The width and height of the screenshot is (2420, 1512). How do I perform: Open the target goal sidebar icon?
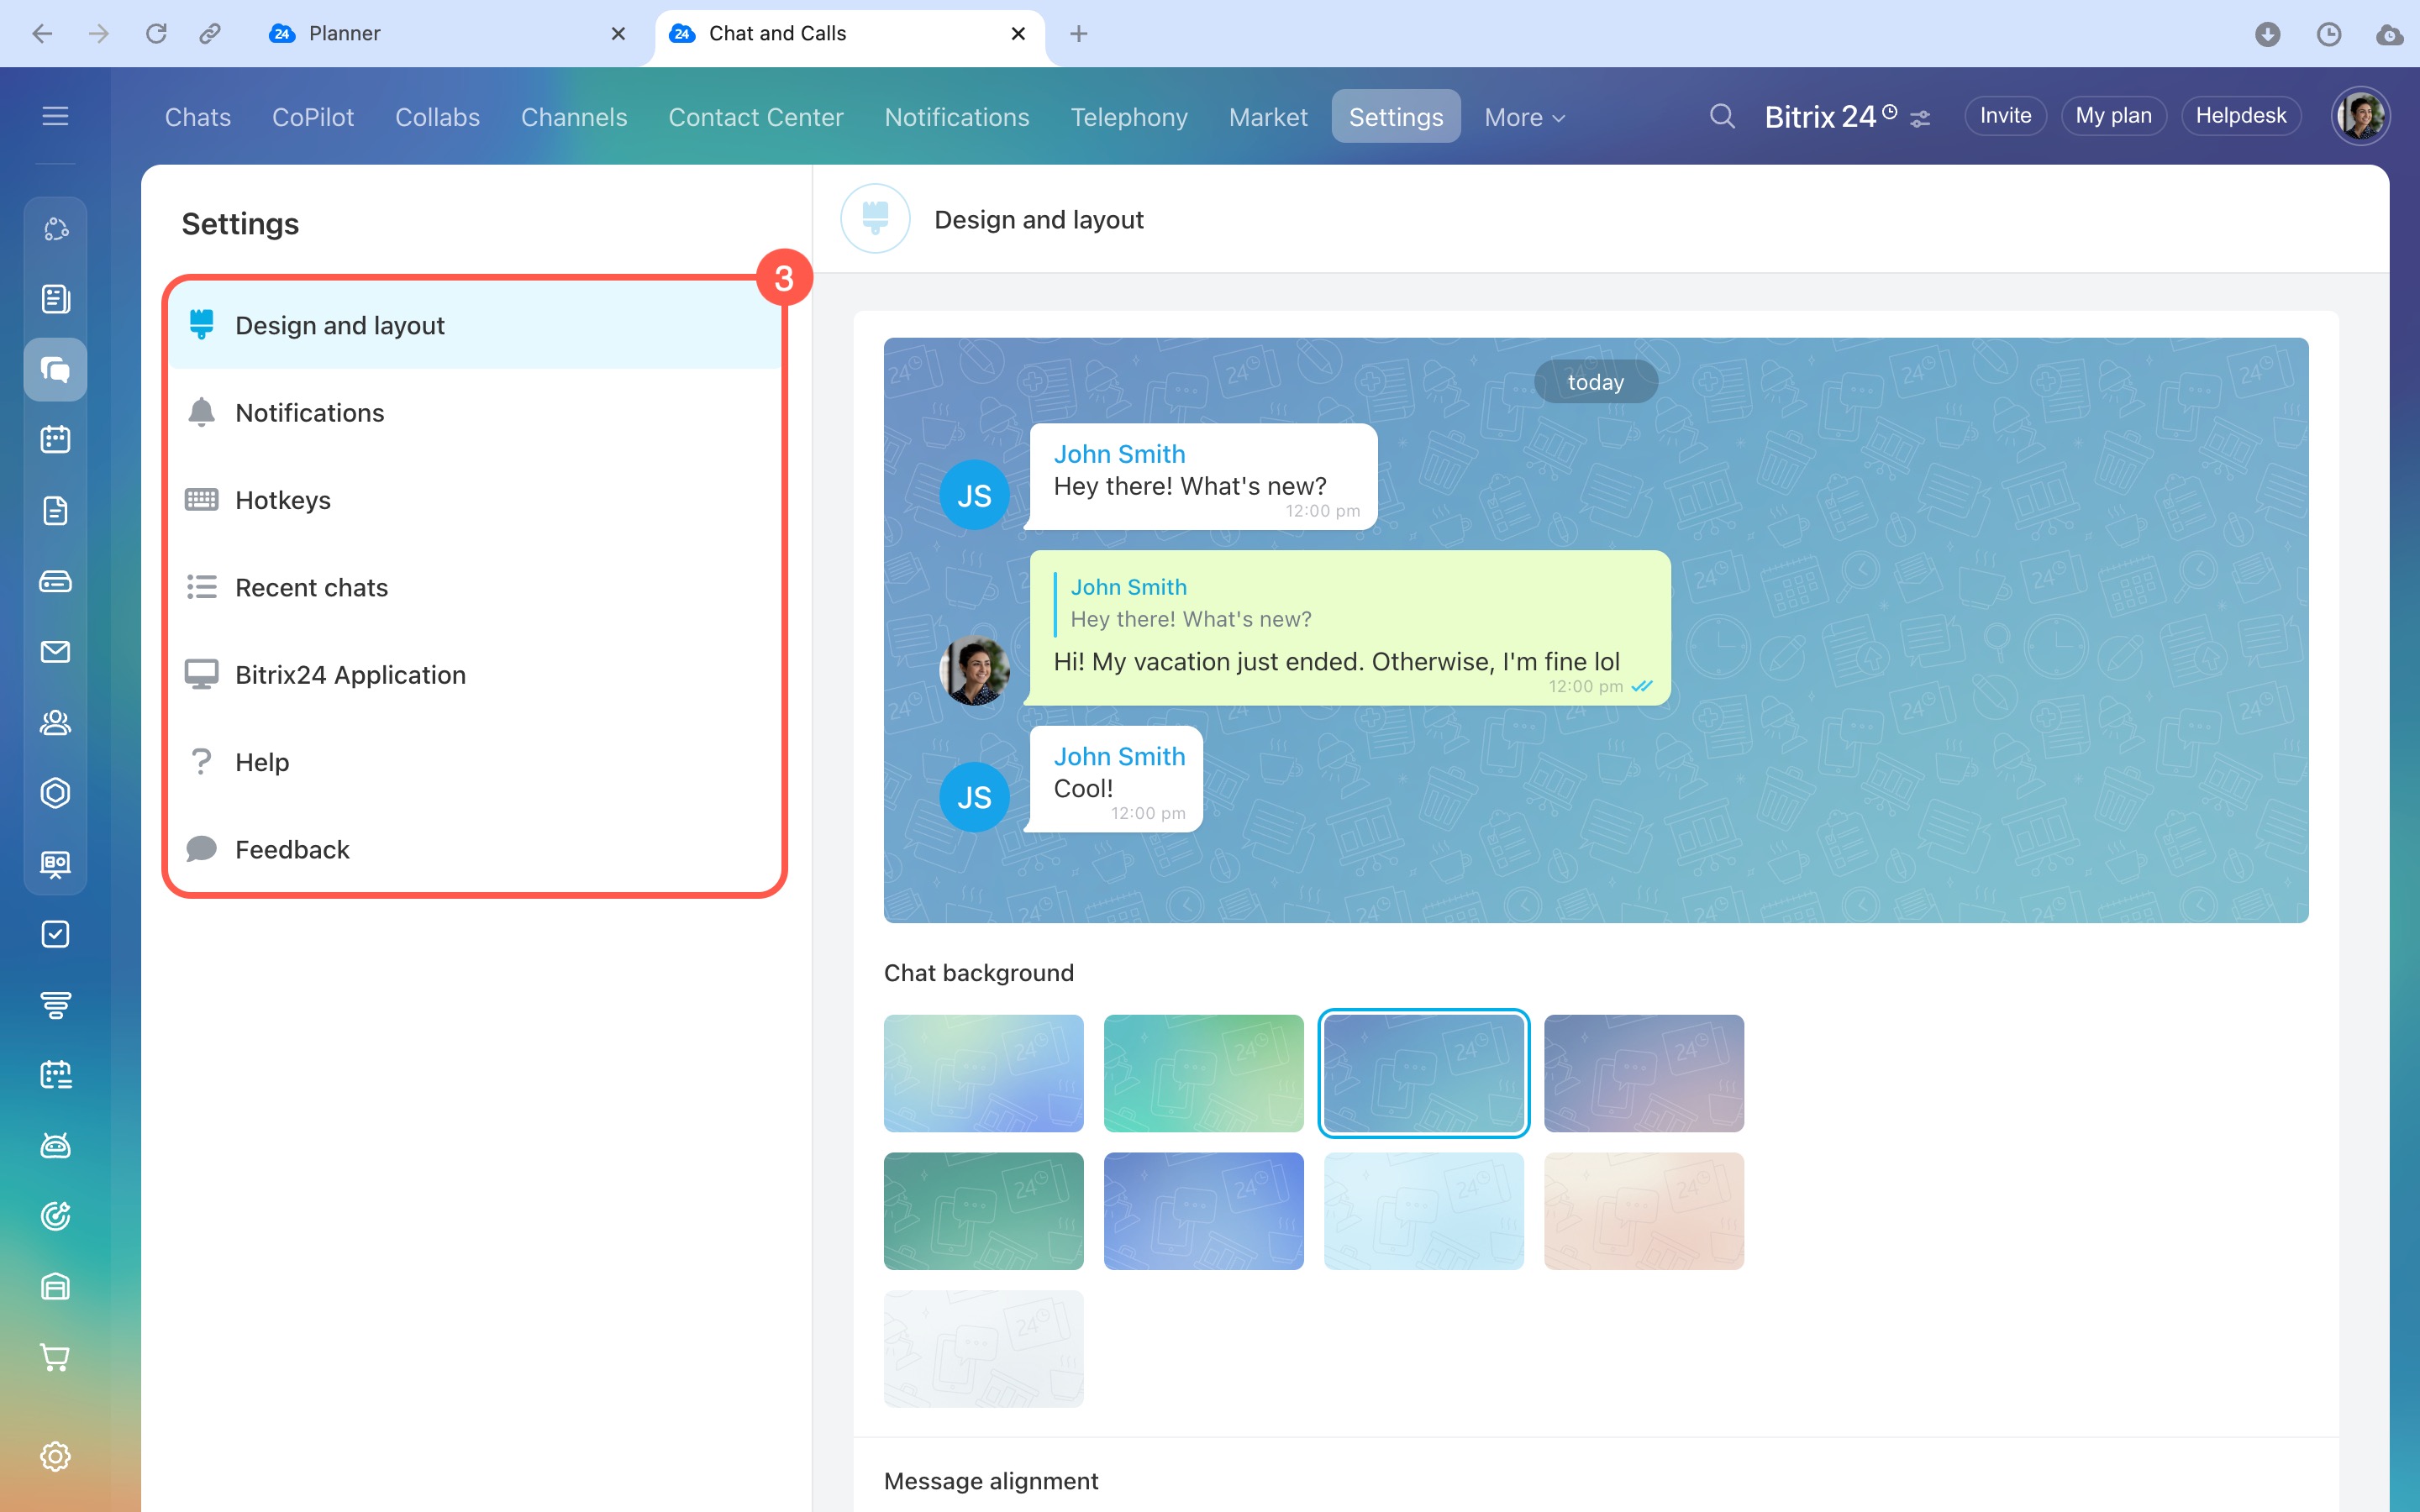tap(55, 1216)
